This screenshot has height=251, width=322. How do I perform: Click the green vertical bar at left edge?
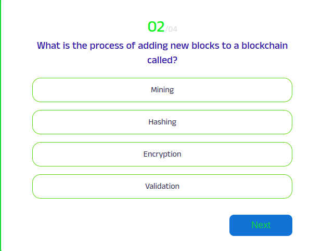pyautogui.click(x=1, y=125)
